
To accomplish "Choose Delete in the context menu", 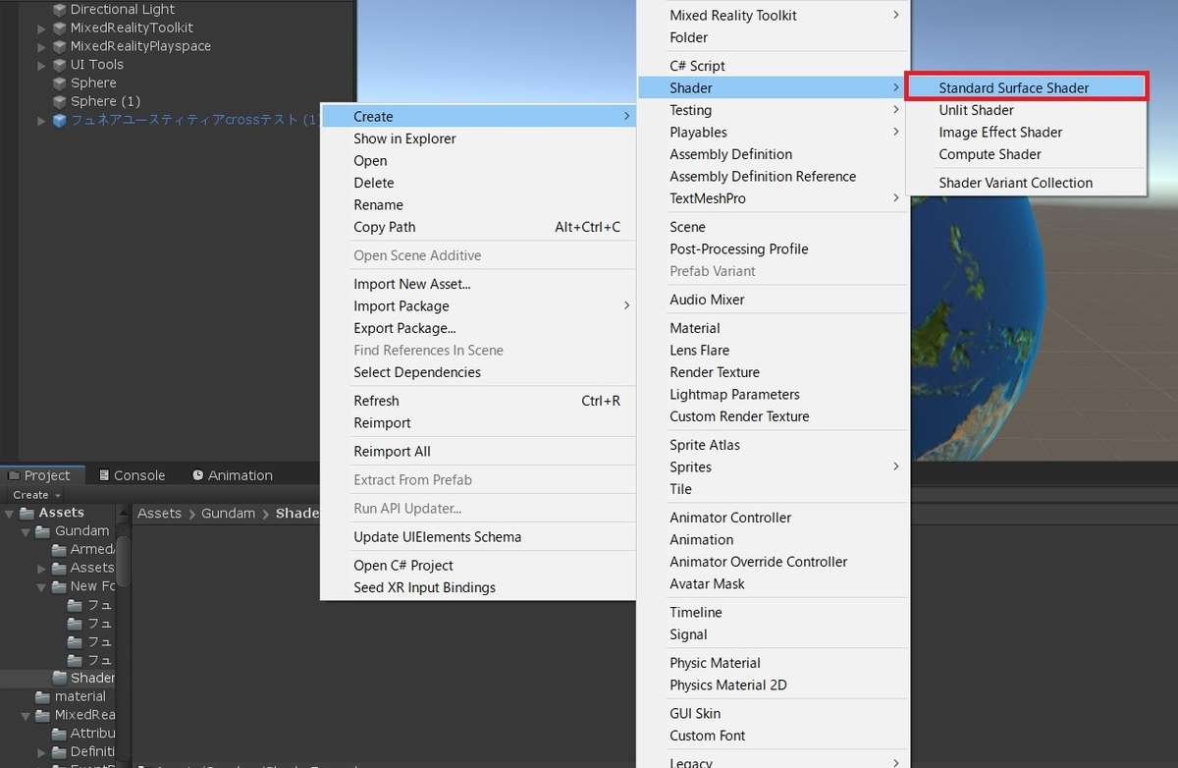I will pyautogui.click(x=479, y=183).
